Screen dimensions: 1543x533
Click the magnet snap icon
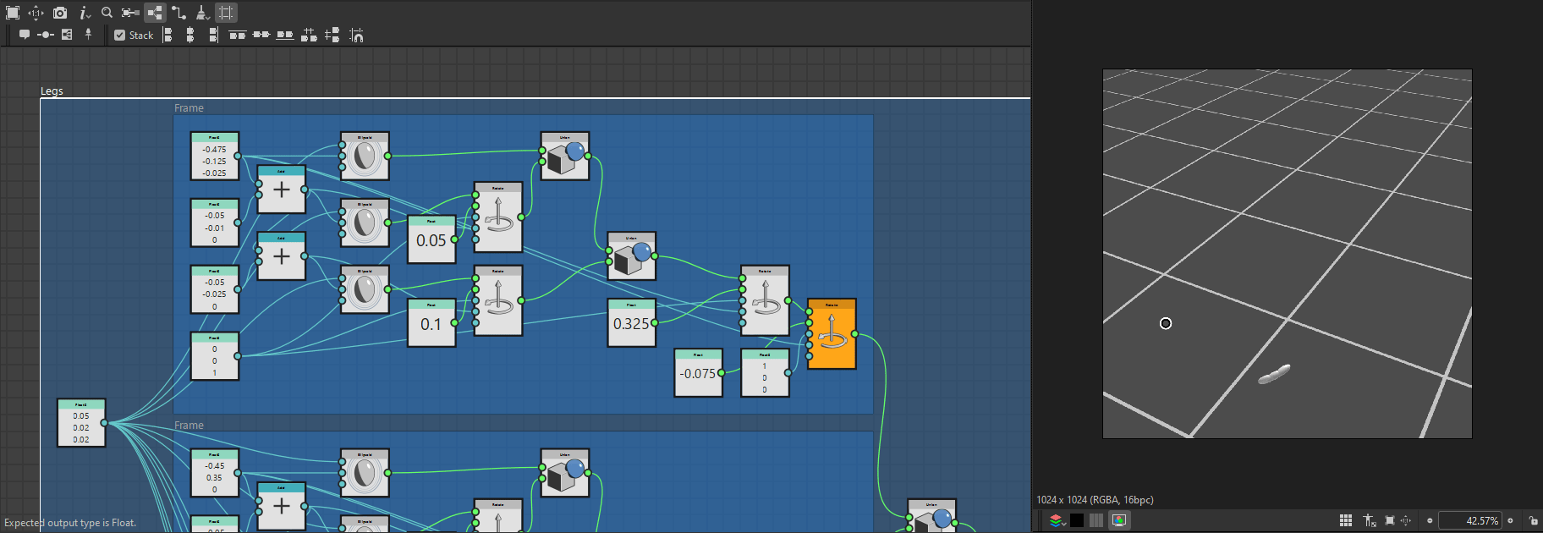(356, 35)
